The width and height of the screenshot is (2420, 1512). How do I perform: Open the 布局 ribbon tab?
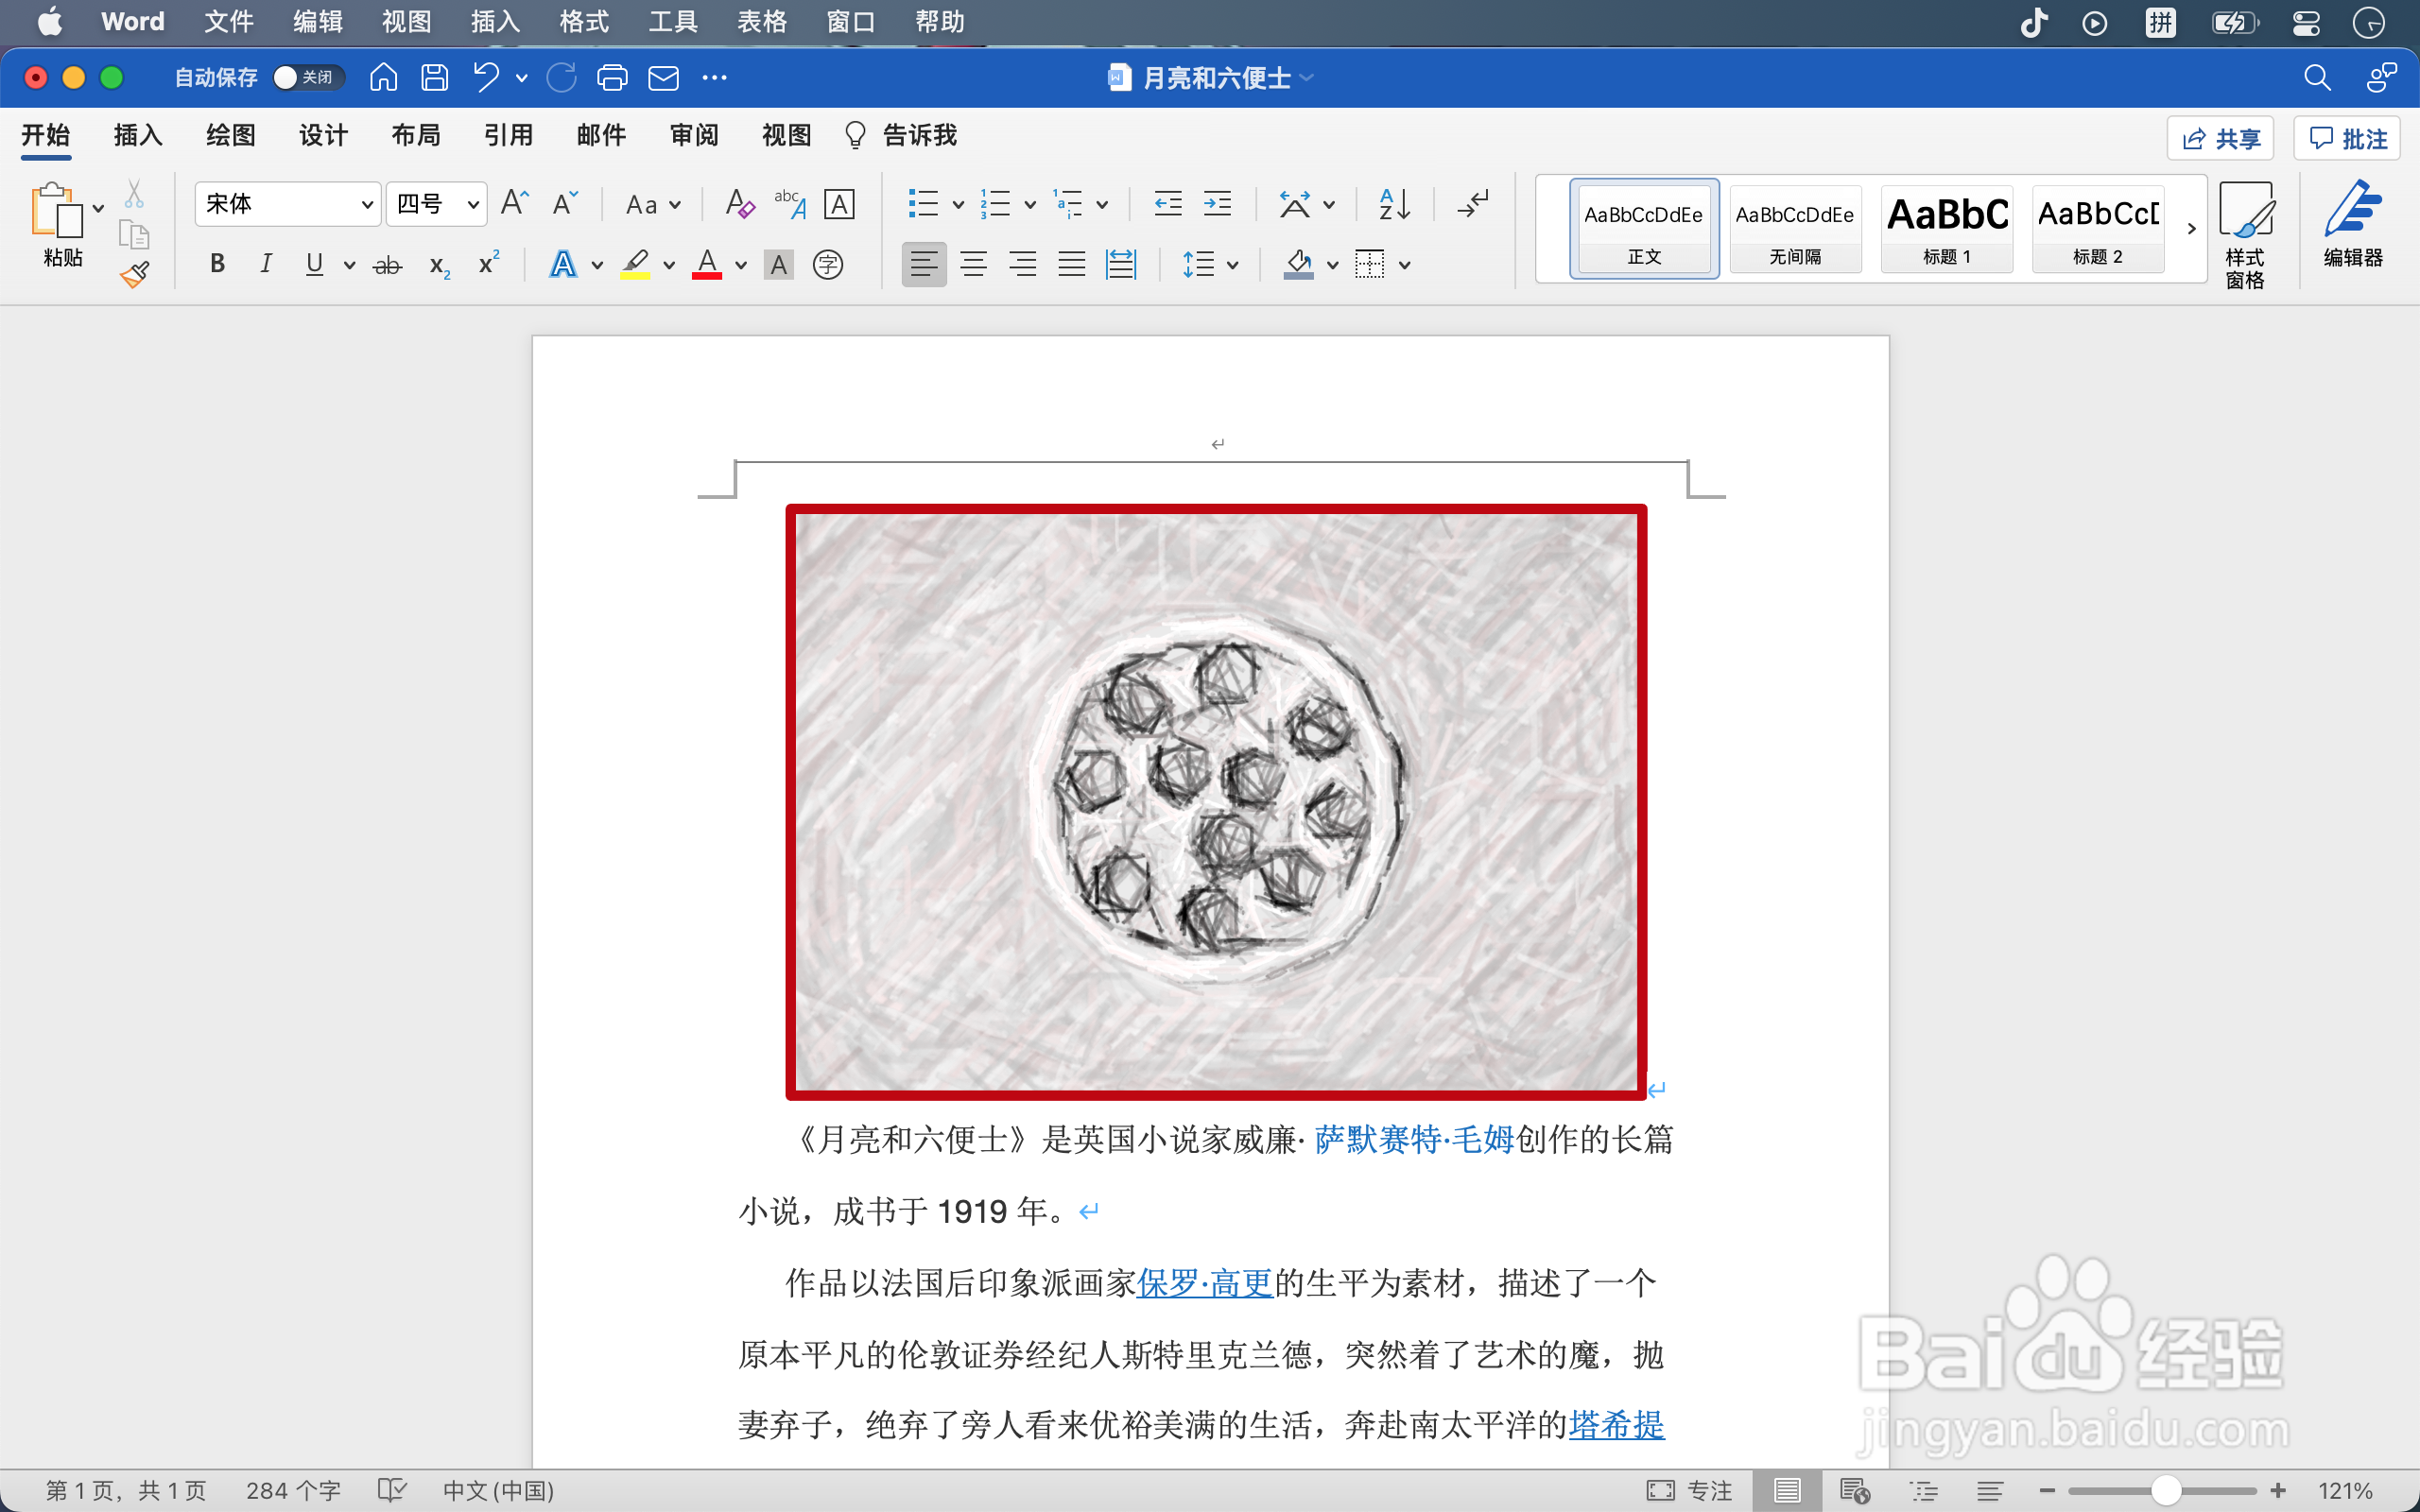pos(416,135)
